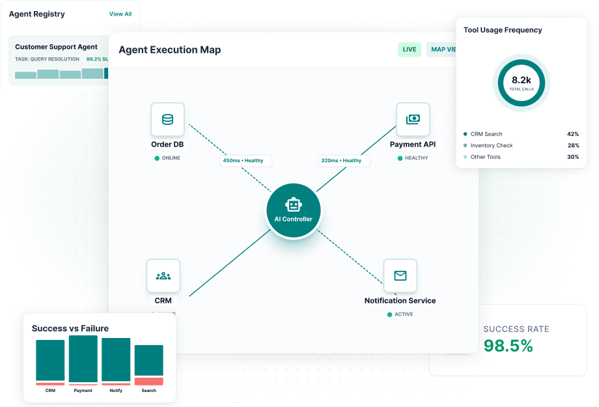599x407 pixels.
Task: Click the Notification Service envelope icon
Action: click(x=400, y=275)
